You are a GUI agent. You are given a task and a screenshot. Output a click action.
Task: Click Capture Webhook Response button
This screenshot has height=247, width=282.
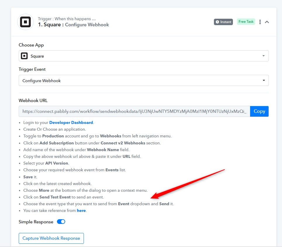pyautogui.click(x=51, y=238)
